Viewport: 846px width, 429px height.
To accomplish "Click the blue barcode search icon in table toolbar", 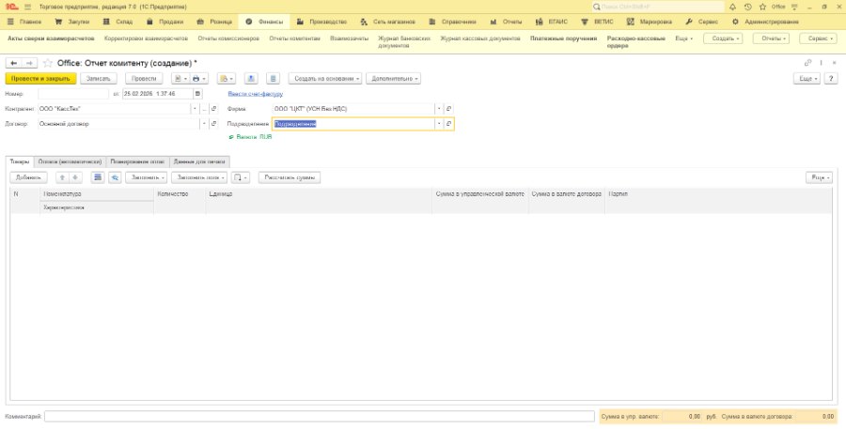I will pos(98,177).
